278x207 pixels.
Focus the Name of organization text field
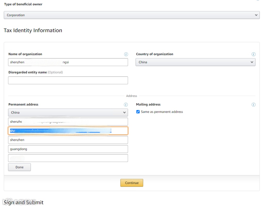click(68, 62)
